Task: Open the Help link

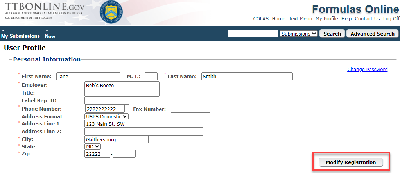Action: pyautogui.click(x=346, y=19)
